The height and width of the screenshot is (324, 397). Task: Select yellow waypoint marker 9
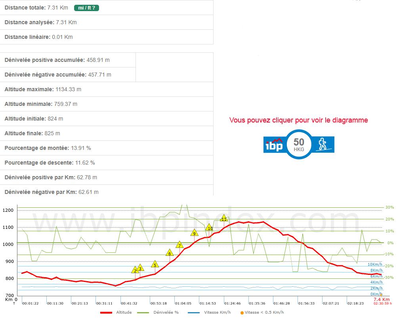point(194,233)
